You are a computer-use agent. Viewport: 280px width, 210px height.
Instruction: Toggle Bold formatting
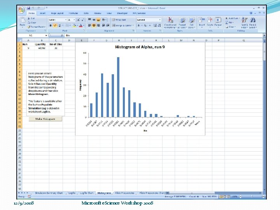[51, 26]
